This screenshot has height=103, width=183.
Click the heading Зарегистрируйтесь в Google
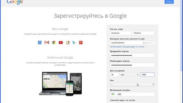coord(90,16)
